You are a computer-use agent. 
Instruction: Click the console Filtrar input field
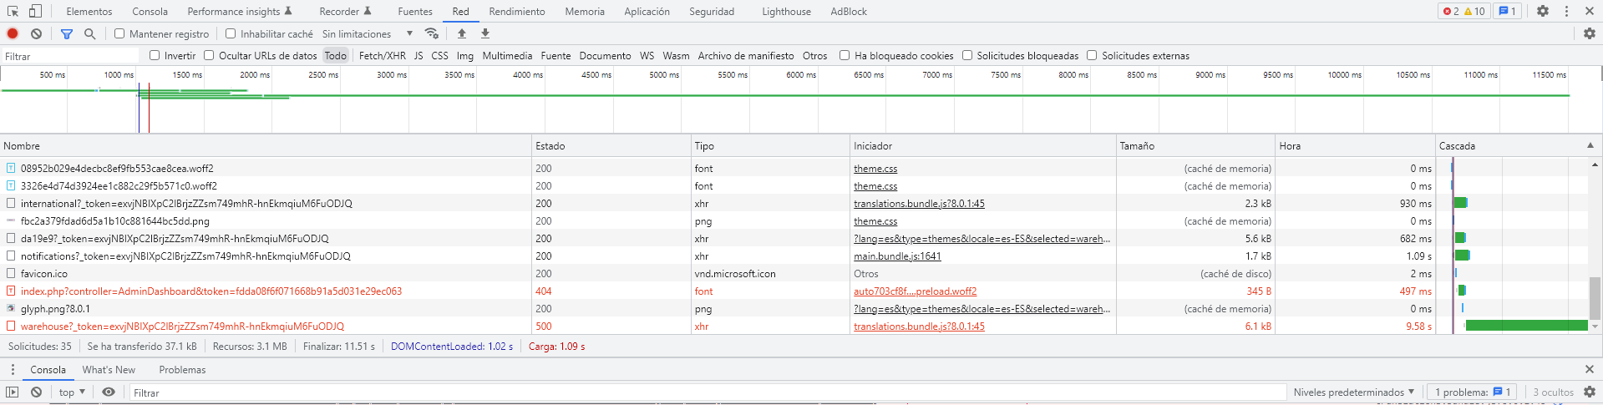[708, 392]
